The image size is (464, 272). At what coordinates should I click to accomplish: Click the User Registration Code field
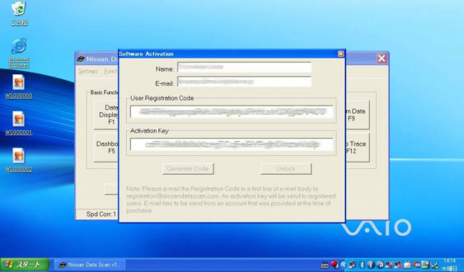click(x=231, y=112)
